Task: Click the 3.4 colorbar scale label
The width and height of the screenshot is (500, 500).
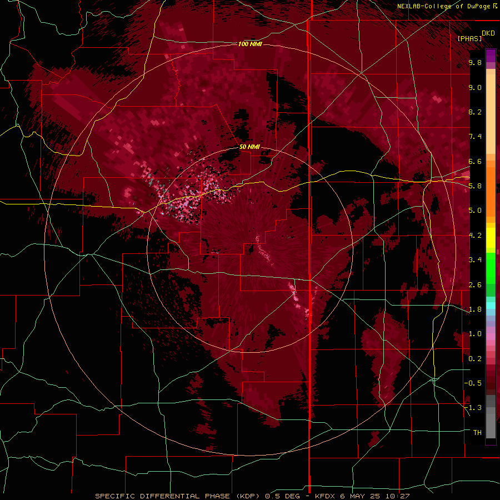Action: (475, 260)
